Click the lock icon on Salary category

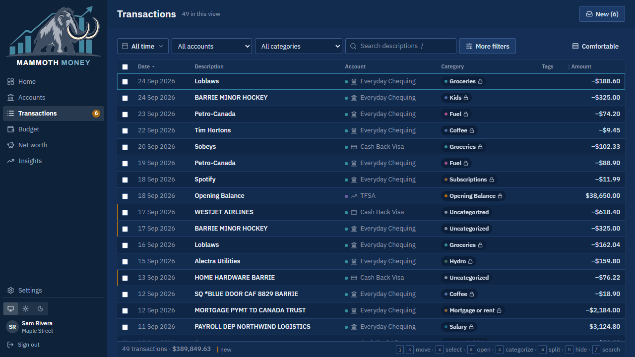click(471, 327)
